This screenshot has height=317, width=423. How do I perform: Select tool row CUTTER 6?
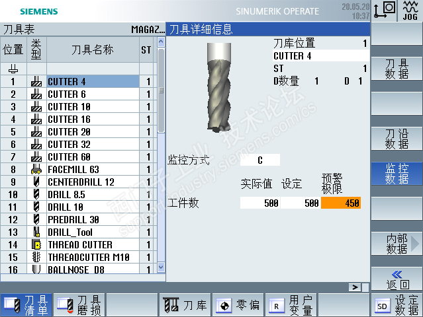(x=93, y=94)
